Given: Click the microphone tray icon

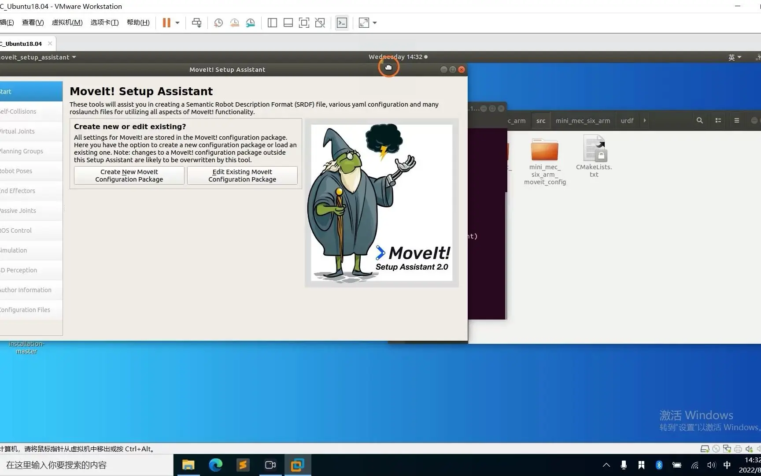Looking at the screenshot, I should pos(624,465).
